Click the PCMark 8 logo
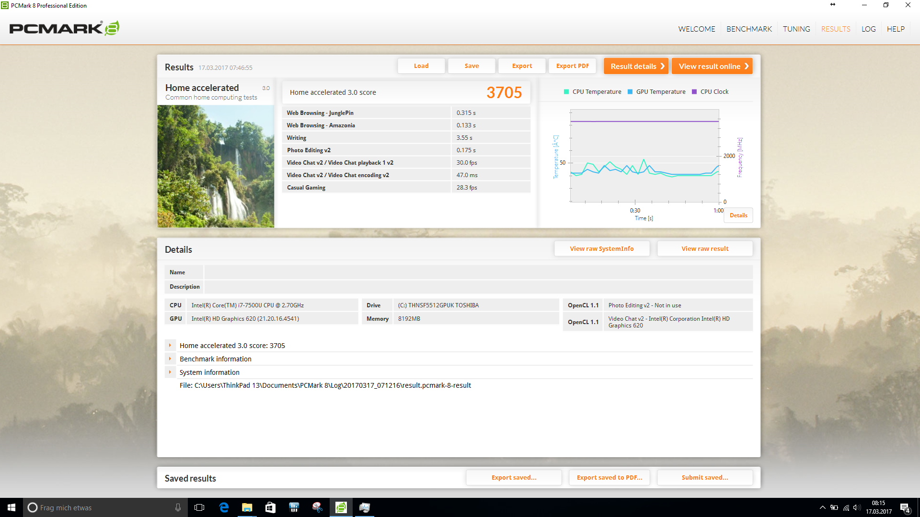 pyautogui.click(x=64, y=29)
